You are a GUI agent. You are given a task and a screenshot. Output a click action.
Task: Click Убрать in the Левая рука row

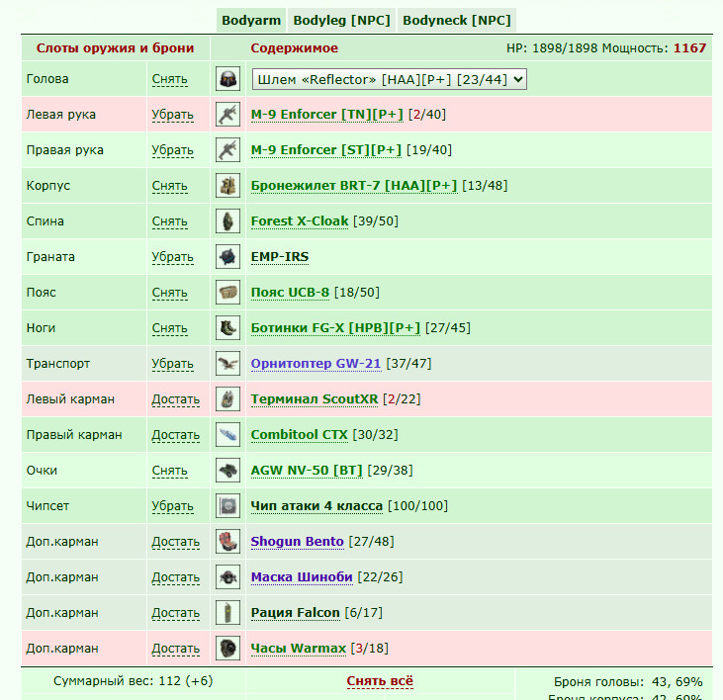tap(172, 115)
